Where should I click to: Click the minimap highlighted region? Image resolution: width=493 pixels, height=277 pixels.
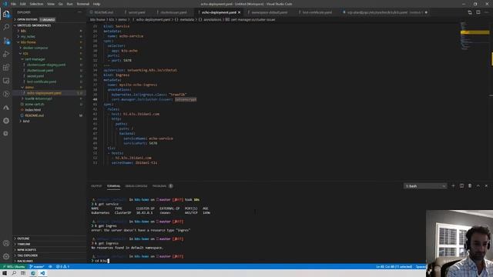tap(475, 32)
